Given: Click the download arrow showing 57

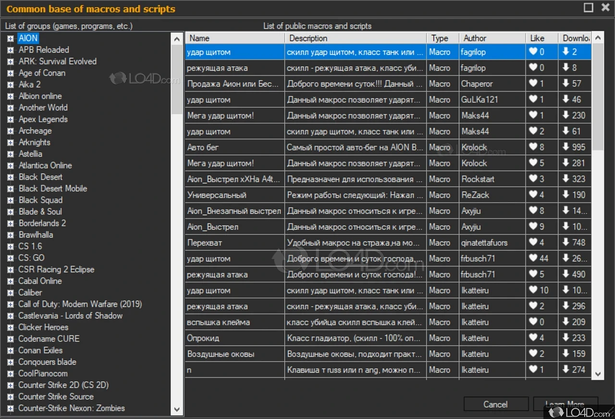Looking at the screenshot, I should pyautogui.click(x=566, y=84).
